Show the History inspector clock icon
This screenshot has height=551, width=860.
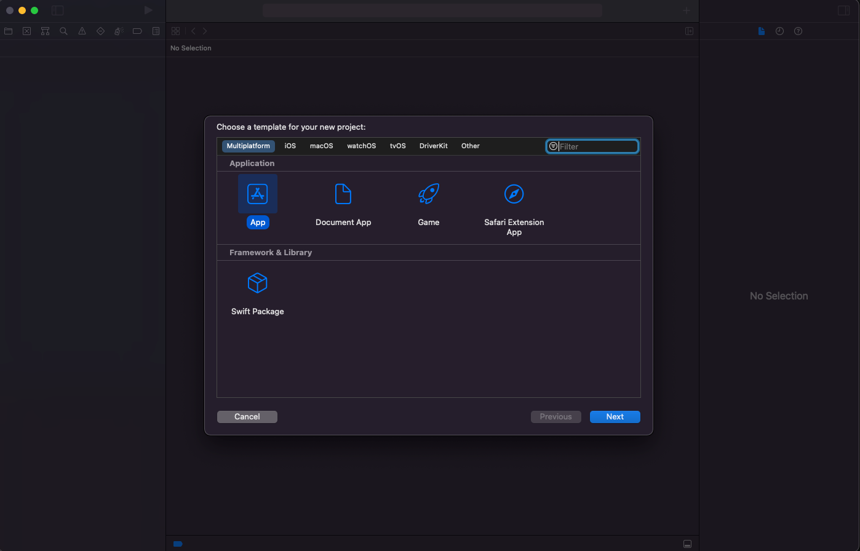(779, 31)
